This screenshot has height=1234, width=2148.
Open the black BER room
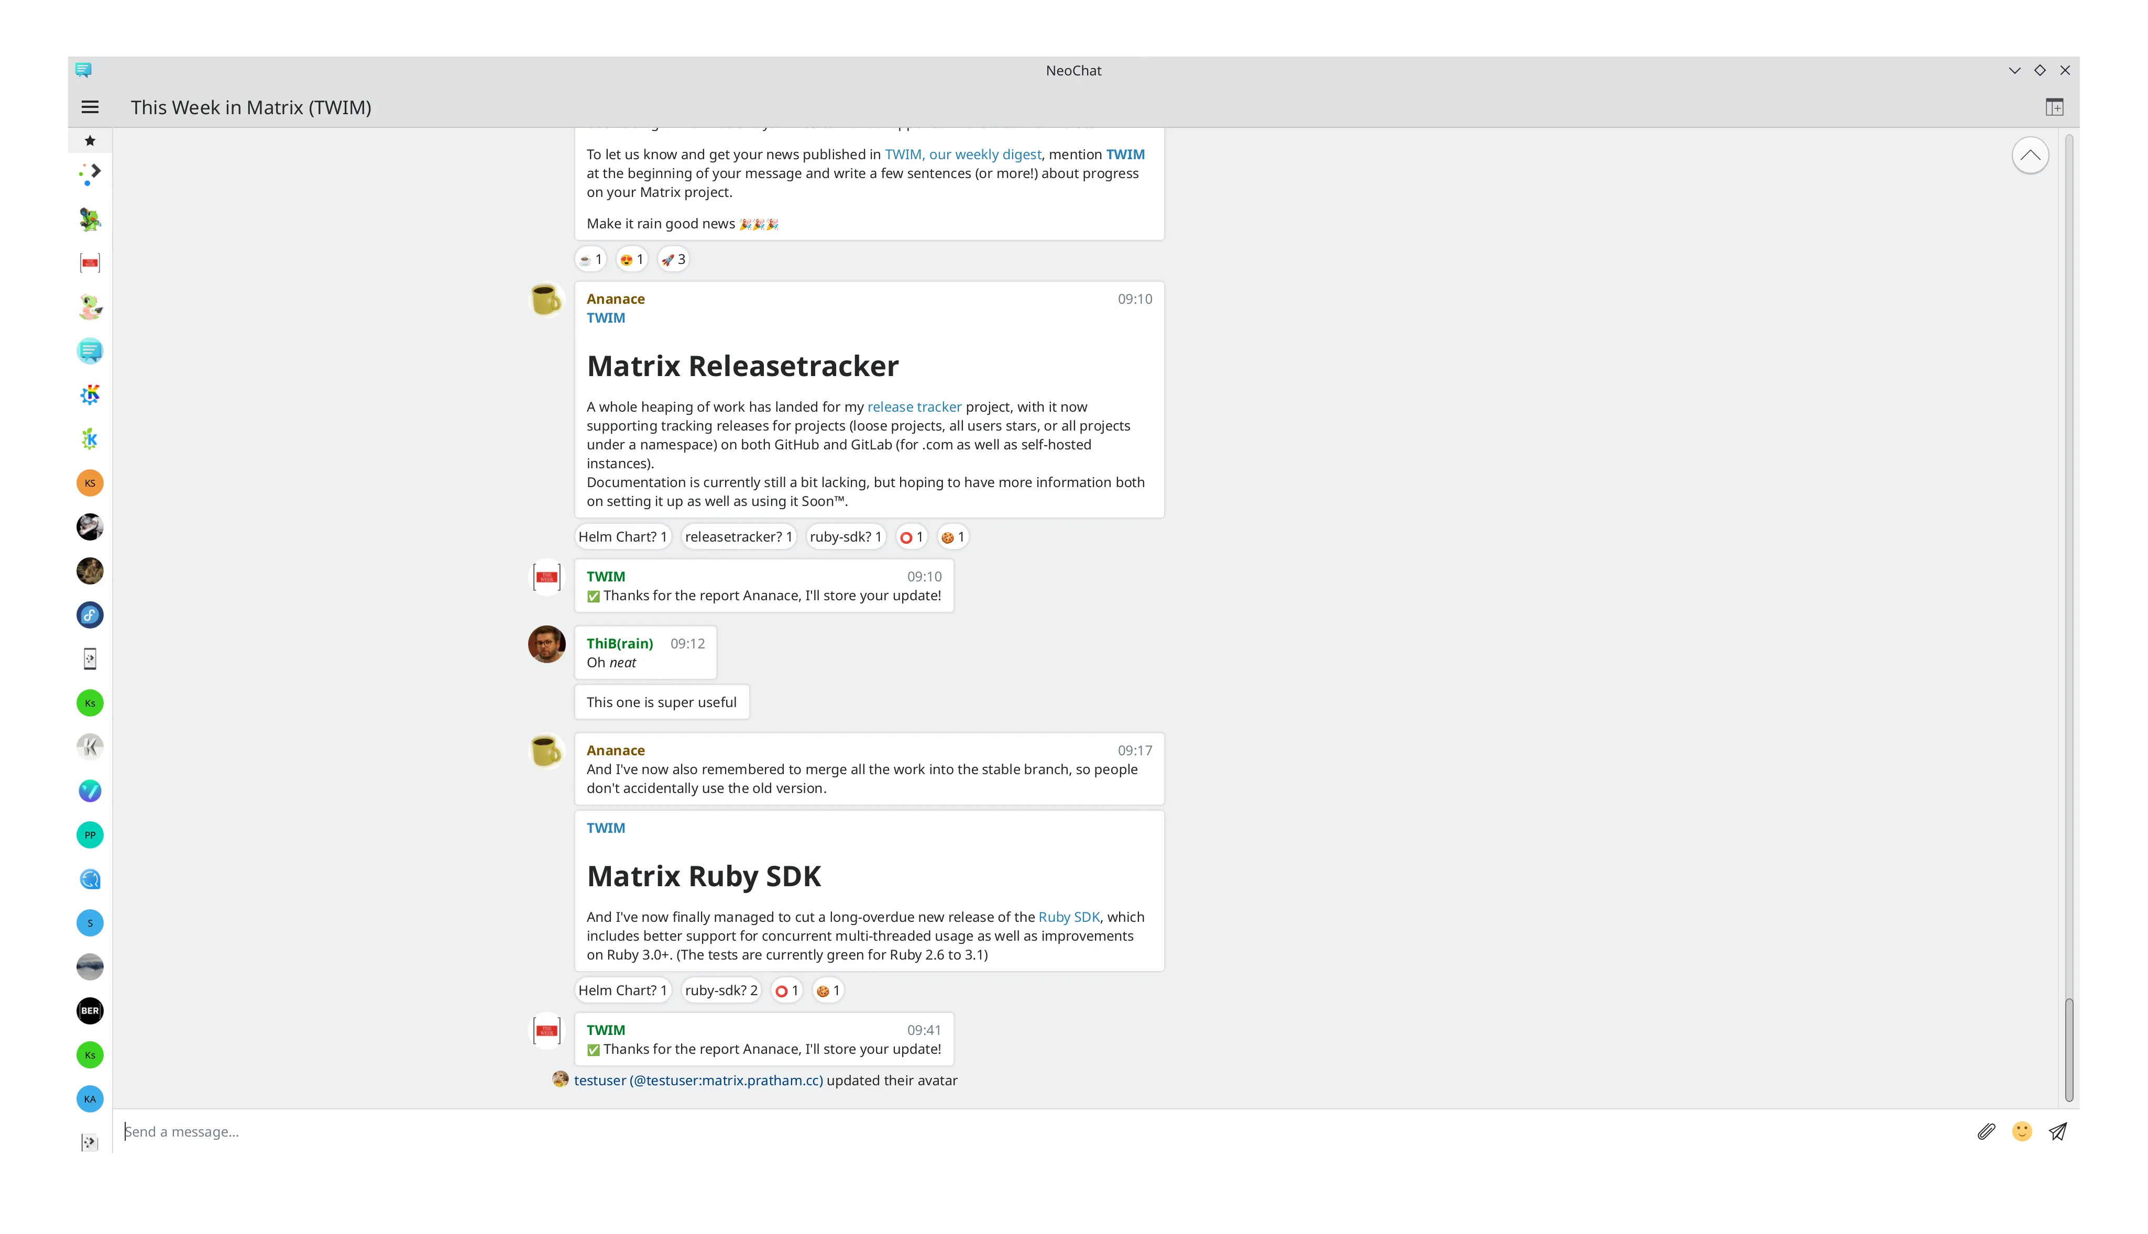[x=90, y=1011]
